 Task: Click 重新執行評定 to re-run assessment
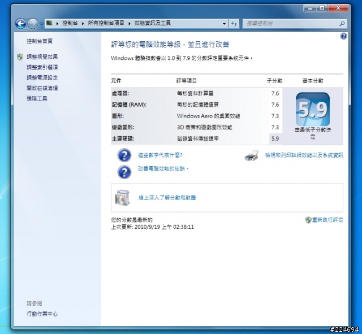327,220
